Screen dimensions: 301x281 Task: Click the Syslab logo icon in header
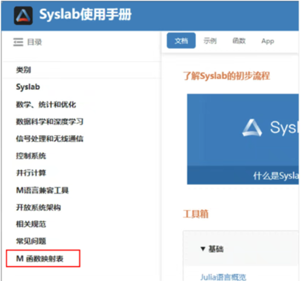click(23, 15)
